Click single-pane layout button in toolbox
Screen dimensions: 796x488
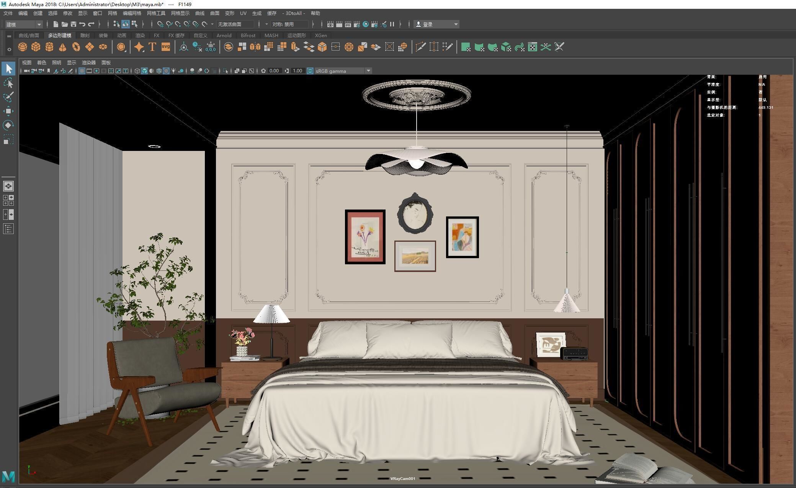click(x=8, y=186)
